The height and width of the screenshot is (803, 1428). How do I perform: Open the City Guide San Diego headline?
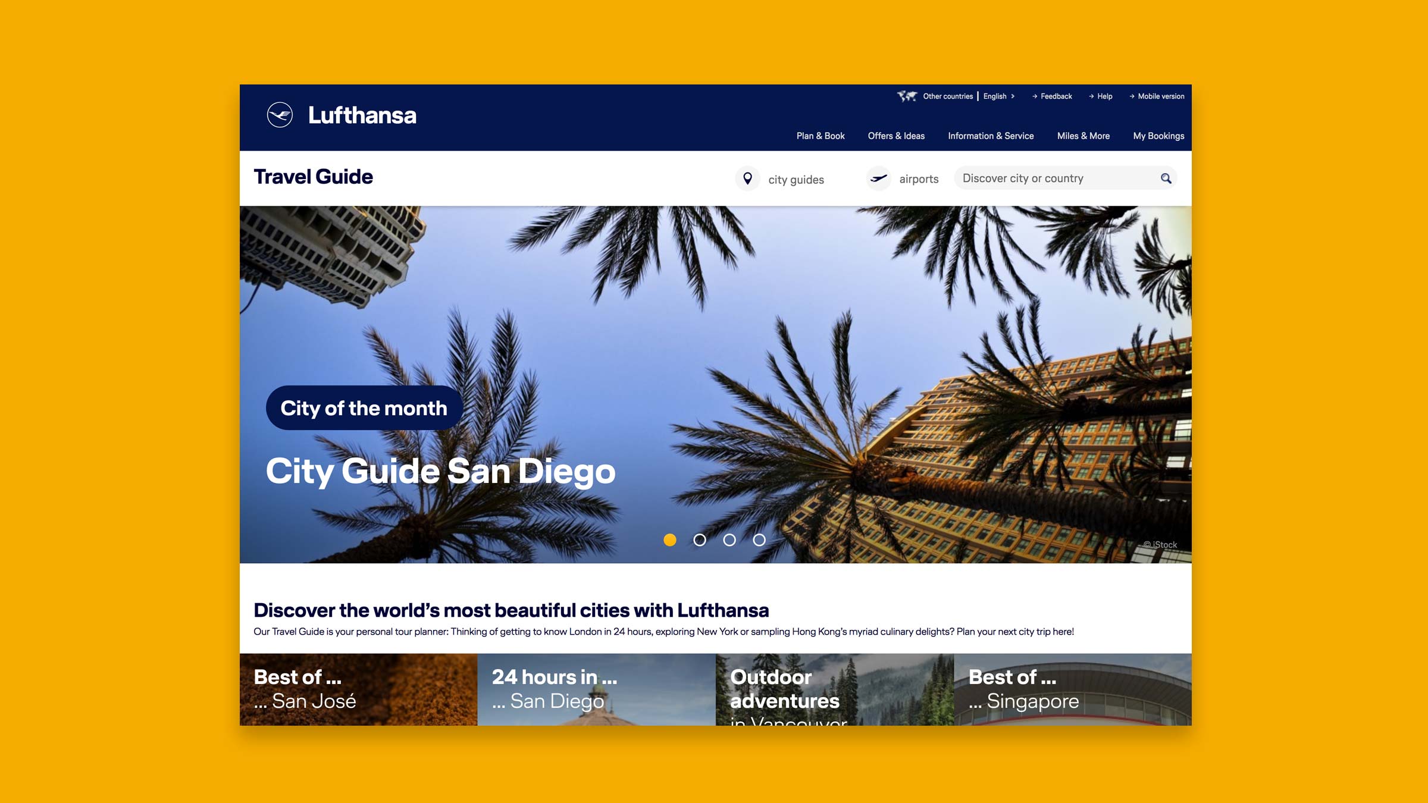point(440,471)
